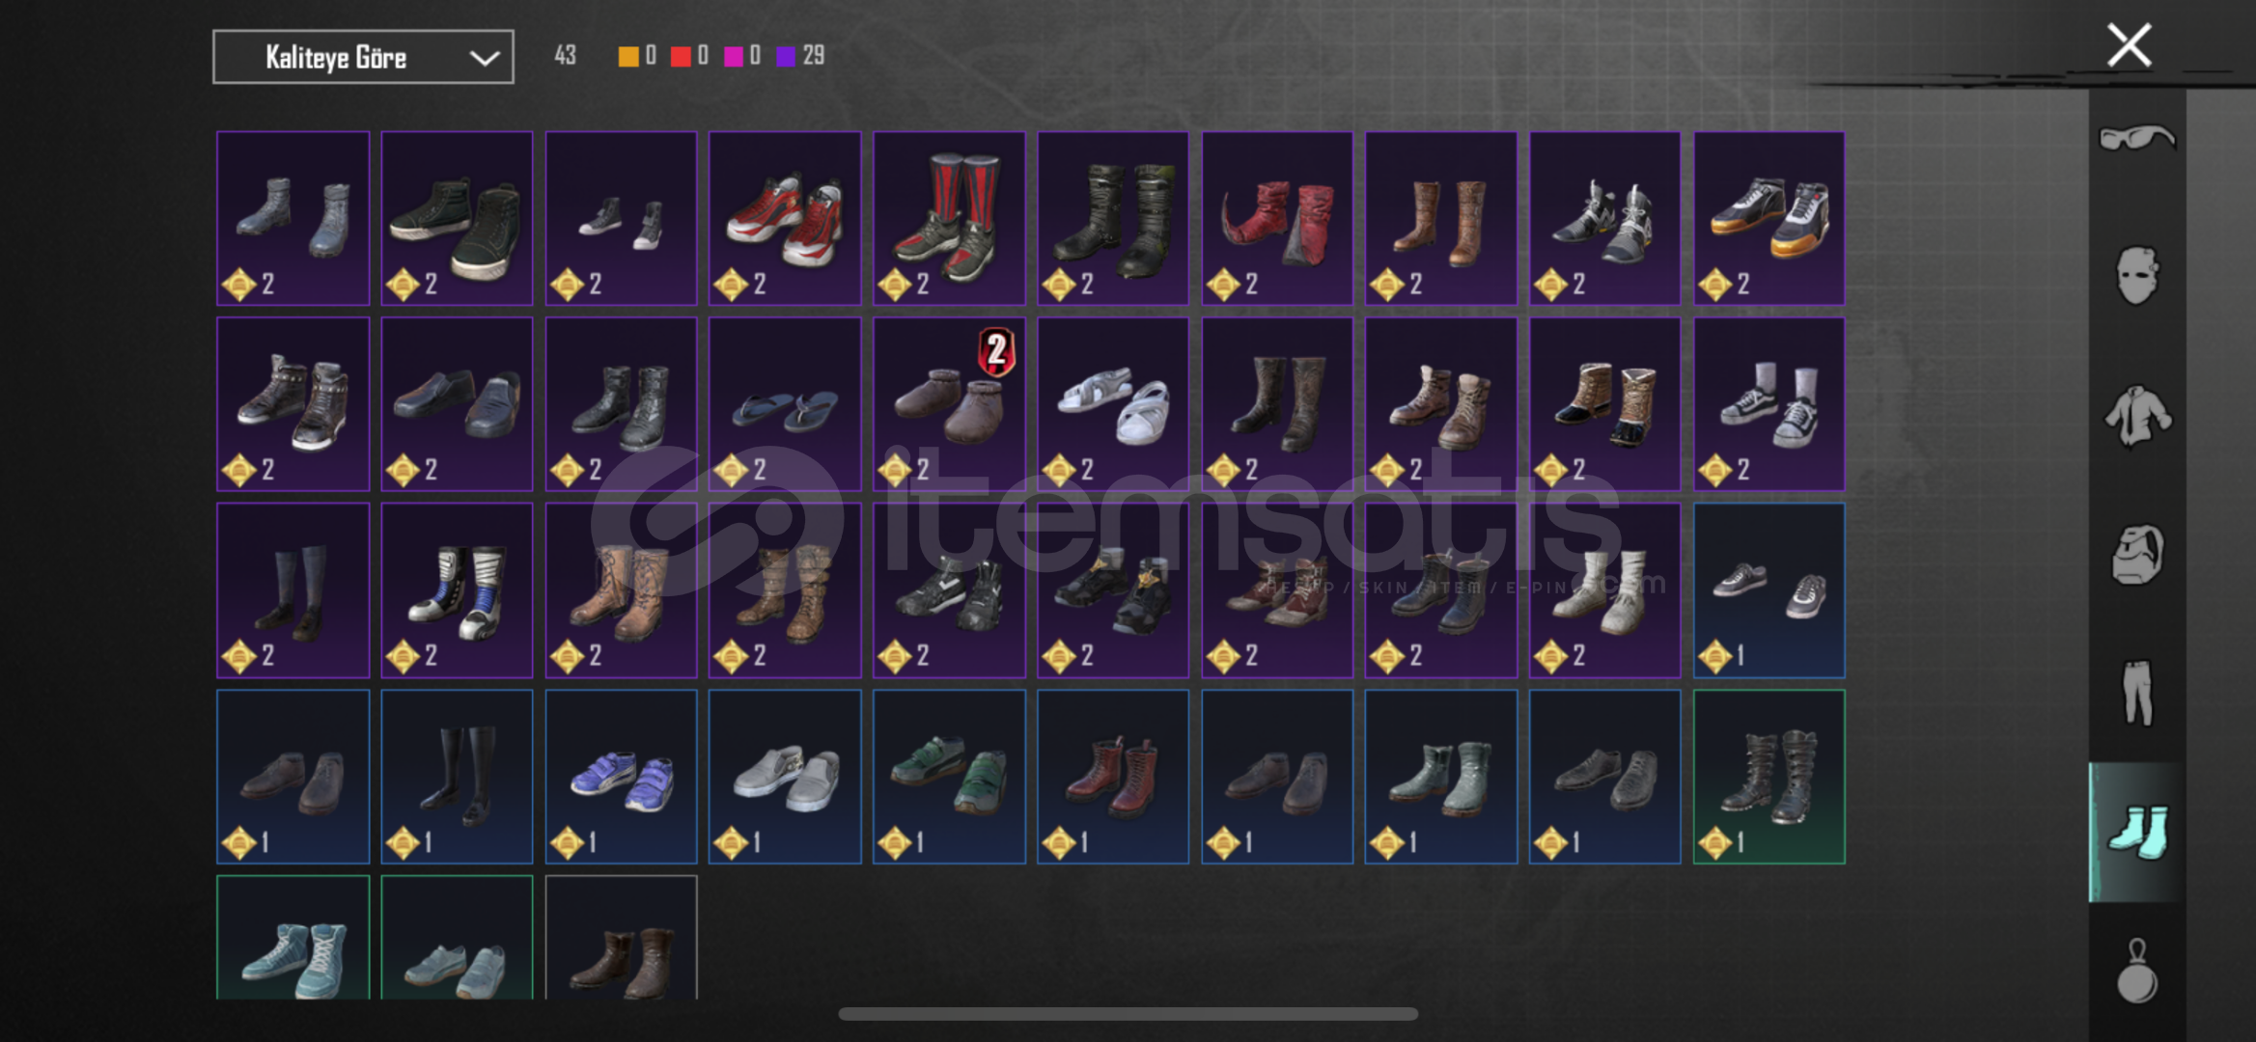Click the bottom horizontal scroll bar

(x=1128, y=1014)
